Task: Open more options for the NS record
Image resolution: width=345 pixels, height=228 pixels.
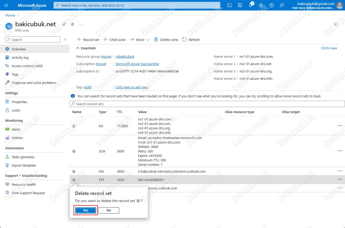Action: (x=340, y=126)
